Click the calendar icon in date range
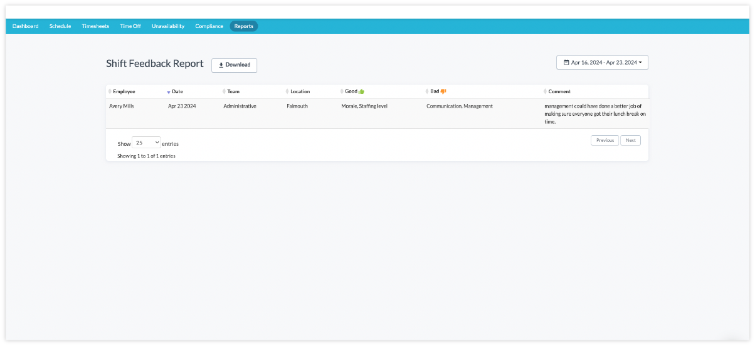Screen dimensions: 755x346 point(566,63)
